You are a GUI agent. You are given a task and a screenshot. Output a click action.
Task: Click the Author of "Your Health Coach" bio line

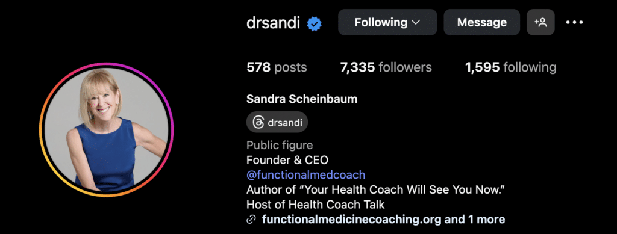click(x=376, y=189)
